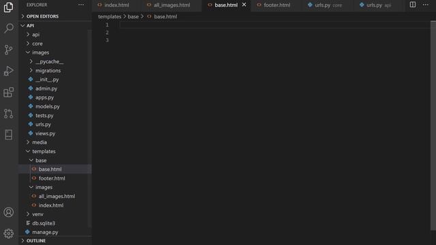The height and width of the screenshot is (245, 436).
Task: Open the Explorer view in activity bar
Action: [x=8, y=7]
